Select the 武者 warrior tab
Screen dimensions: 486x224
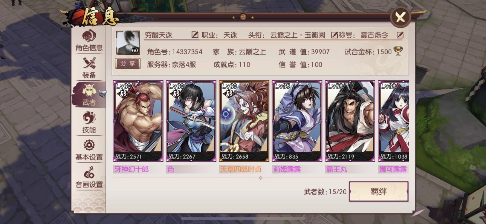tap(89, 95)
